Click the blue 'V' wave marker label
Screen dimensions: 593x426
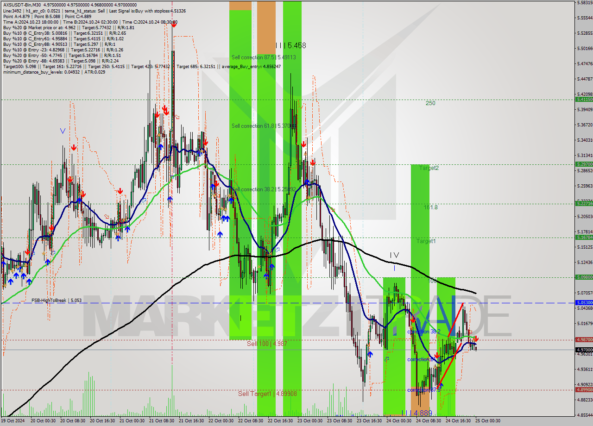pyautogui.click(x=63, y=131)
